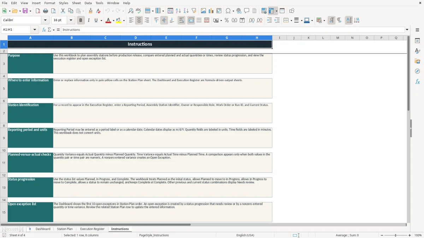Clear direct formatting

click(x=98, y=11)
